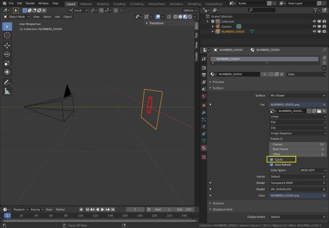Viewport: 329px width, 228px height.
Task: Open Particles properties tab
Action: [x=204, y=119]
